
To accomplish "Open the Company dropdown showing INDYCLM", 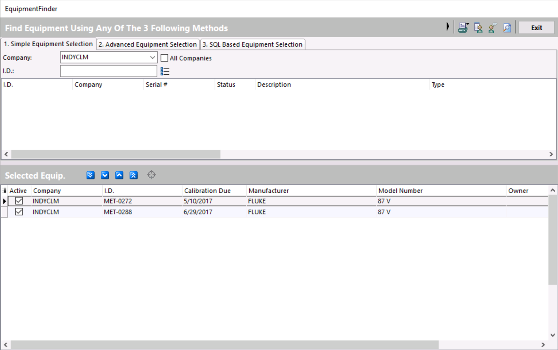I will tap(152, 57).
